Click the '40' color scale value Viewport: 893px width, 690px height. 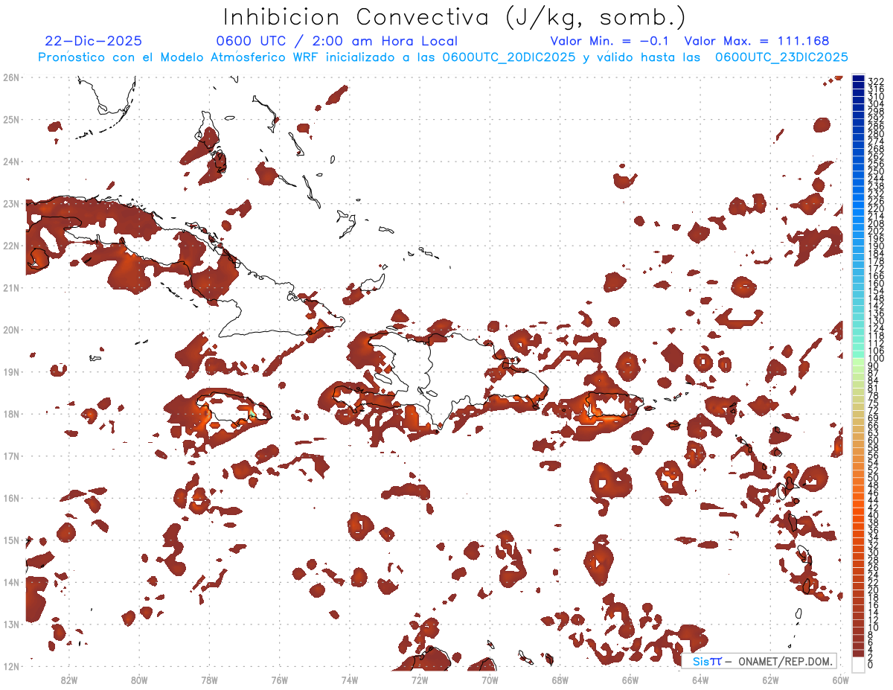tap(873, 516)
